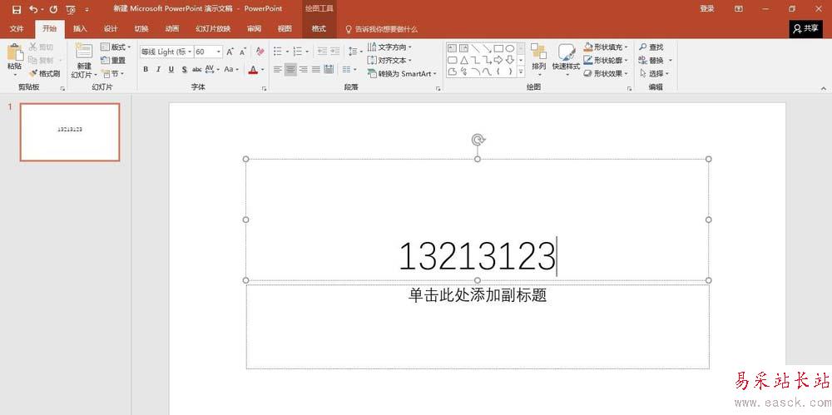Click the New Slide (新建幻灯片) icon

(84, 51)
